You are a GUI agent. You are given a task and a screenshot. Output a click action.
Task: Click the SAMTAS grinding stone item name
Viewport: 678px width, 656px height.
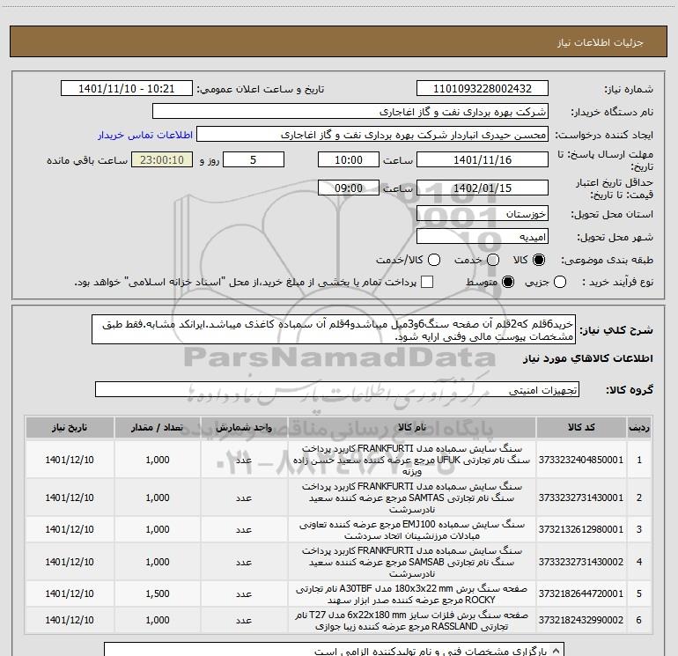pyautogui.click(x=412, y=498)
